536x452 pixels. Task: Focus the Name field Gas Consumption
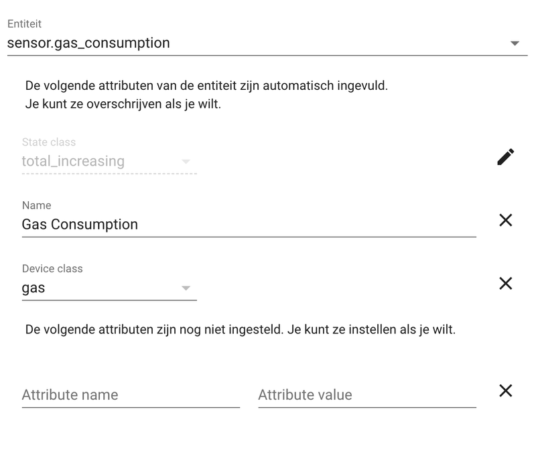249,219
